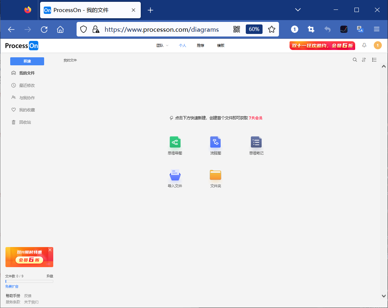Open the sort order icon
The height and width of the screenshot is (308, 388).
click(x=364, y=60)
